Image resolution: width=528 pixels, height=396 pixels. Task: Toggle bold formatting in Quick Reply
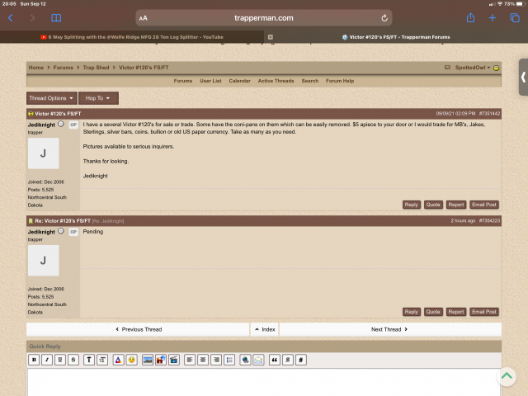(34, 360)
